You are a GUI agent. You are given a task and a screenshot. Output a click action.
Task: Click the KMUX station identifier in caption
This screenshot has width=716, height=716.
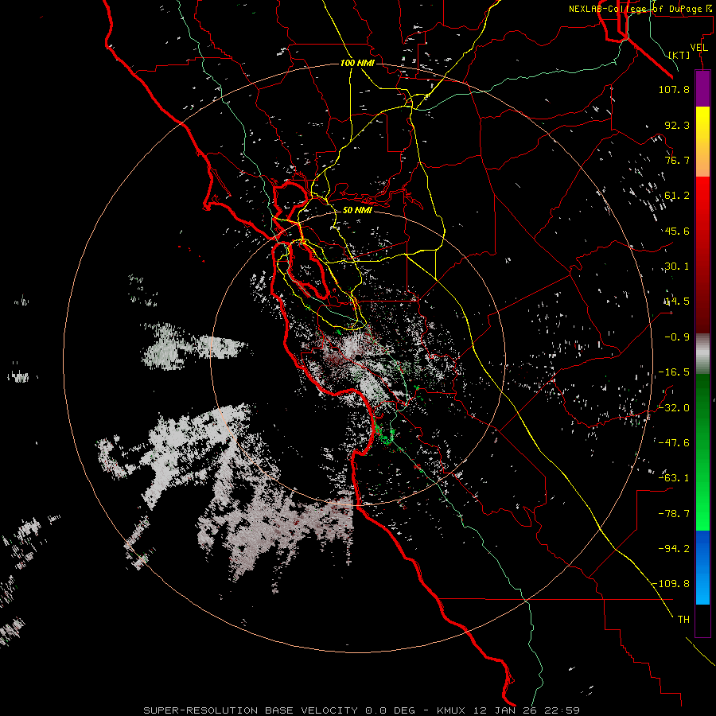(x=452, y=710)
